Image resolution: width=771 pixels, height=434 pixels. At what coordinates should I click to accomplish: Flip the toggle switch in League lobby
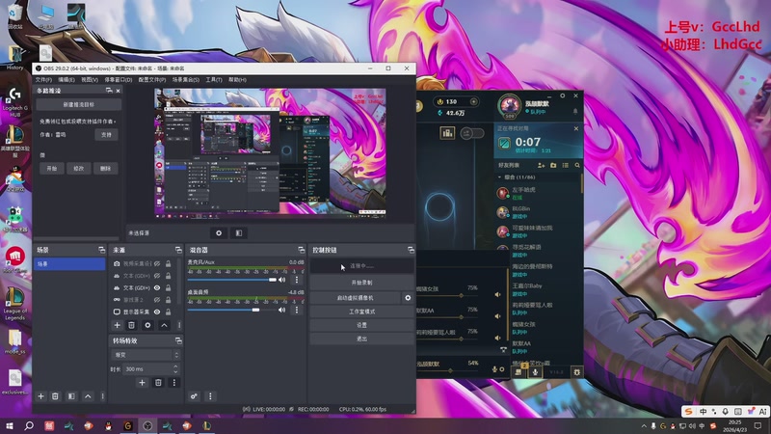[x=472, y=133]
